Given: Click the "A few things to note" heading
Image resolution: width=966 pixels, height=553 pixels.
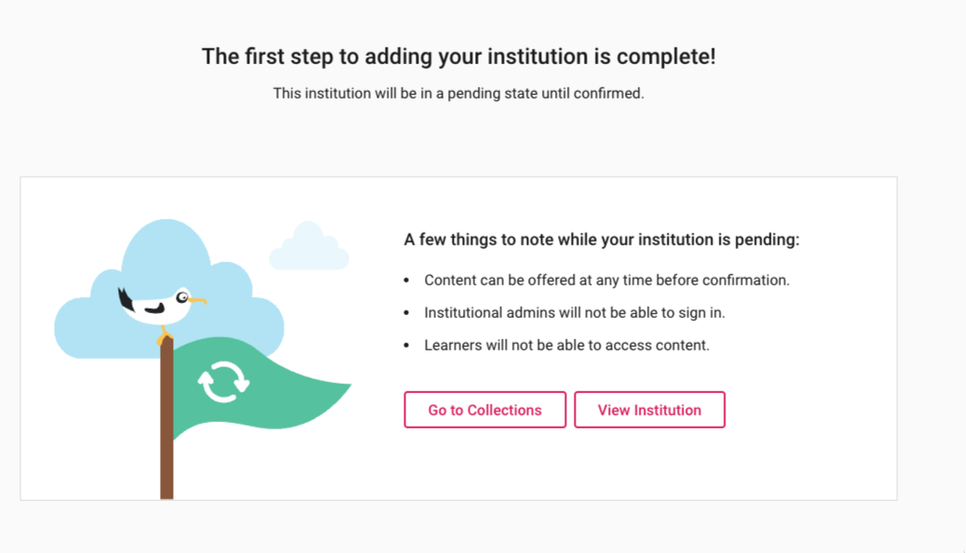Looking at the screenshot, I should tap(602, 240).
